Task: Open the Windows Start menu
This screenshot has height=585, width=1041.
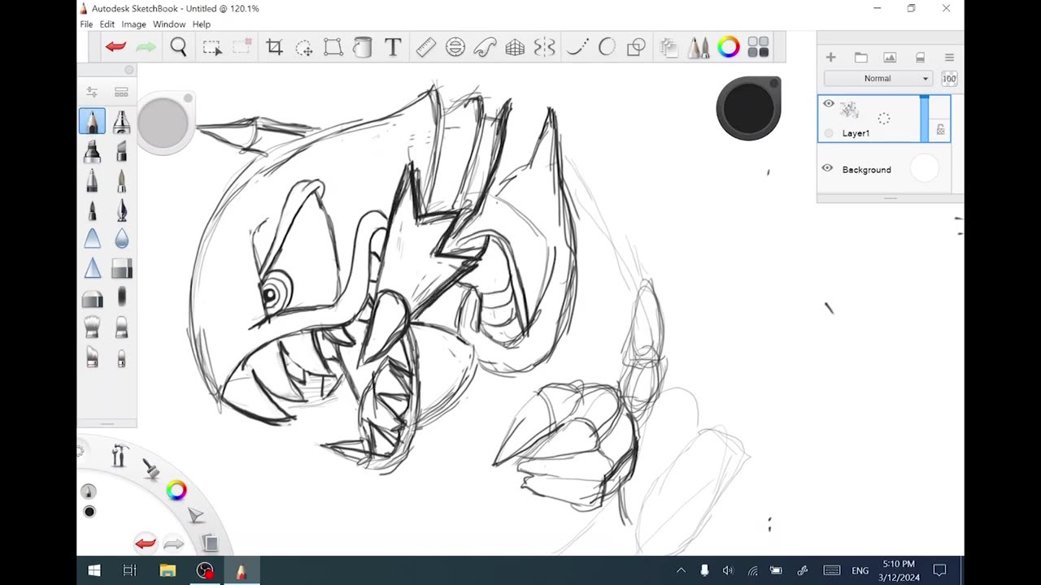Action: click(94, 570)
